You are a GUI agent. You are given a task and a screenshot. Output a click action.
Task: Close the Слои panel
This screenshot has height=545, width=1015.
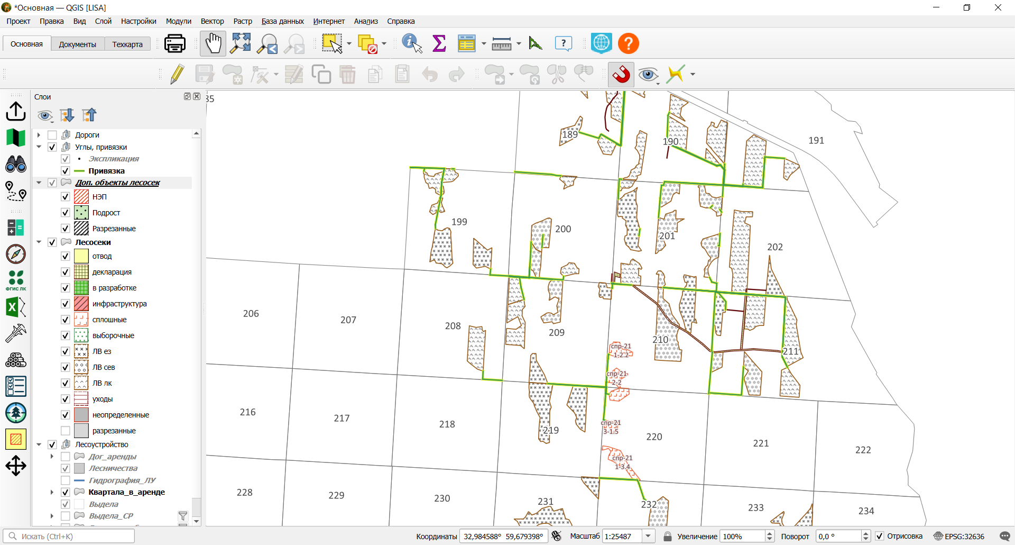pyautogui.click(x=197, y=97)
